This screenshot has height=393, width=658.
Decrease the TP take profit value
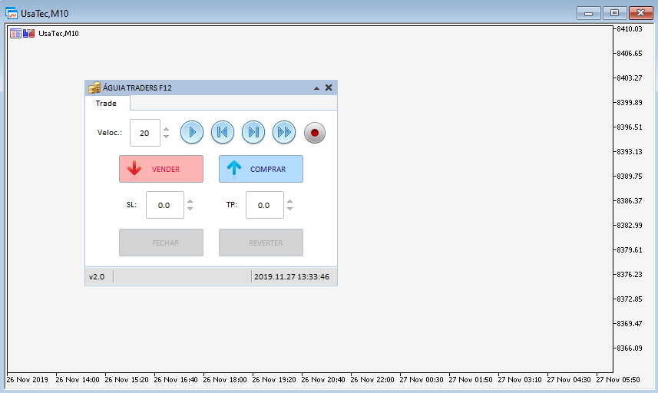(x=289, y=210)
